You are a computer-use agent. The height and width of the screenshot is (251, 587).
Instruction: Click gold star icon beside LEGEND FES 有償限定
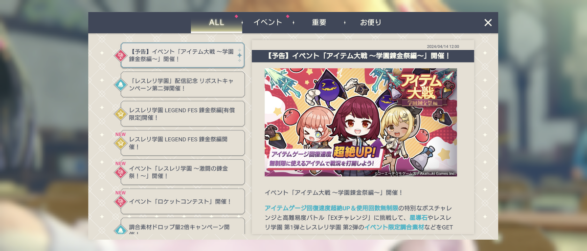tap(120, 114)
